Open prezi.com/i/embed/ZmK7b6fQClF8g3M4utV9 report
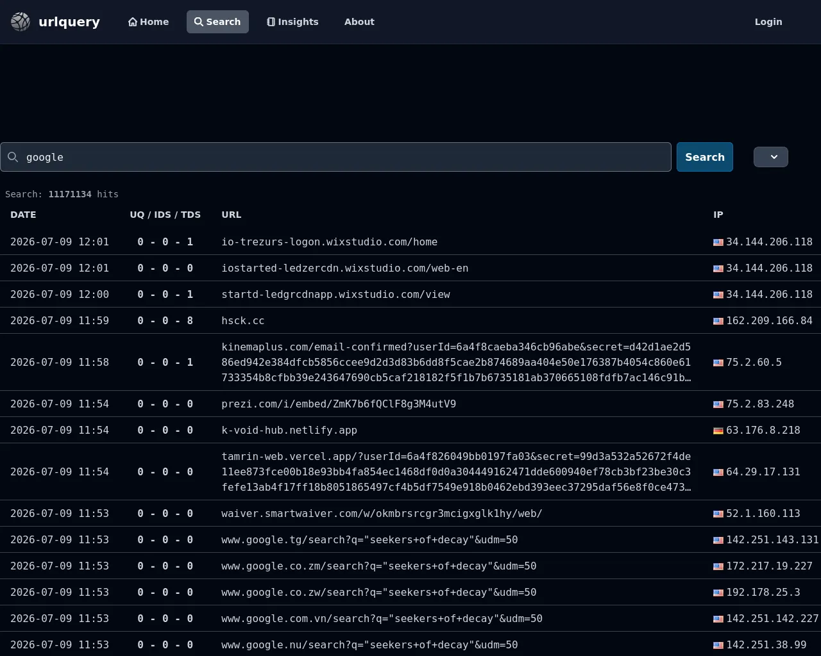The image size is (821, 656). tap(339, 404)
